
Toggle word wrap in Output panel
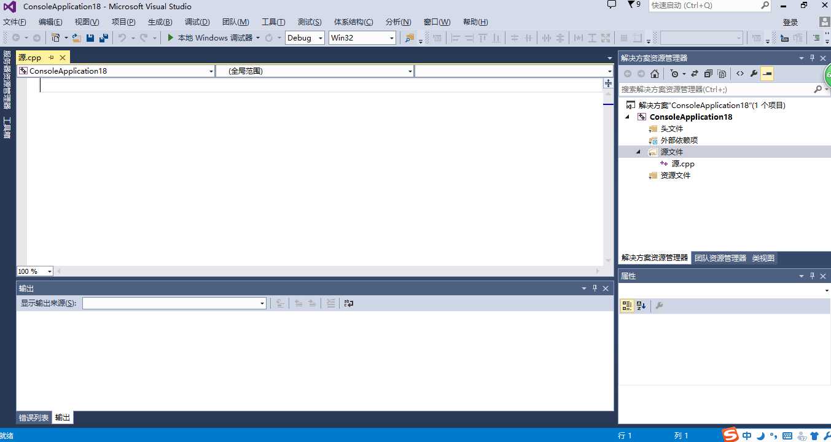[x=349, y=303]
